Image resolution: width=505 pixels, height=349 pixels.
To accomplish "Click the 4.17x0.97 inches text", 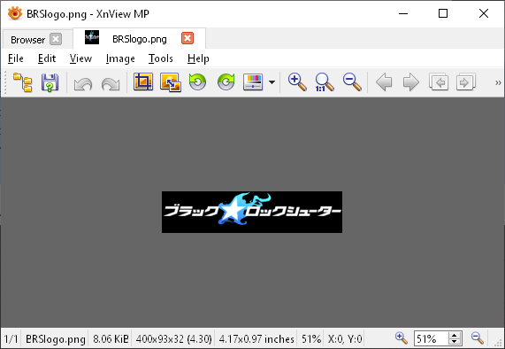I will [256, 339].
